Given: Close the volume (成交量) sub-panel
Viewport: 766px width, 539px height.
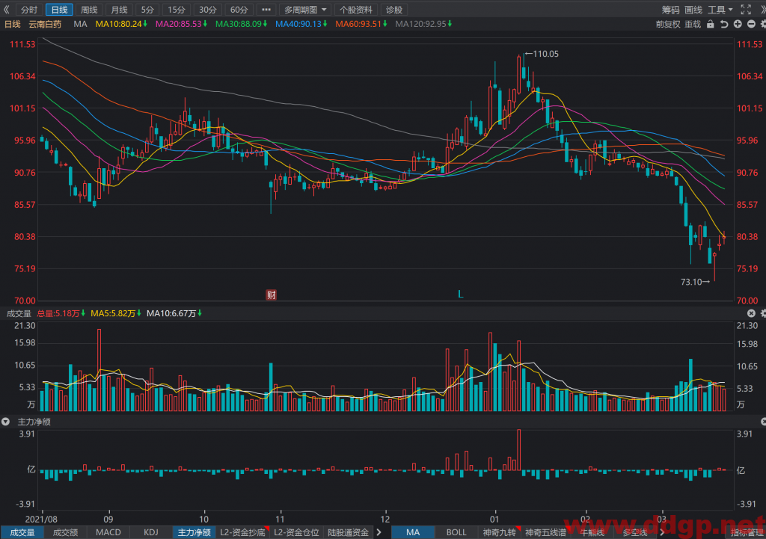Looking at the screenshot, I should [x=751, y=313].
